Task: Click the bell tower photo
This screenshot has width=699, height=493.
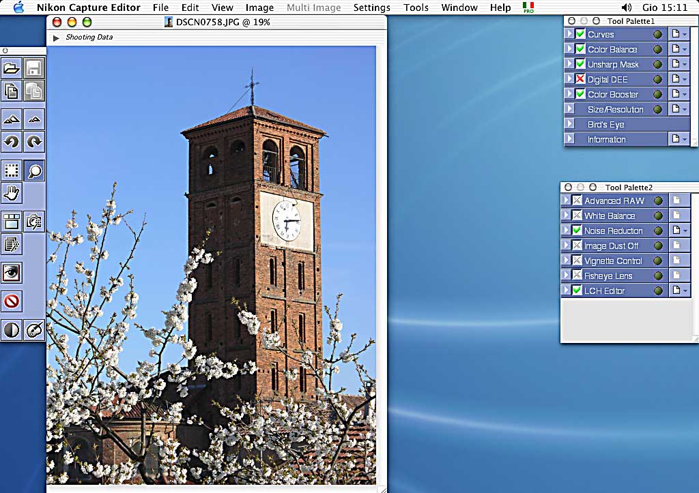Action: click(x=212, y=265)
